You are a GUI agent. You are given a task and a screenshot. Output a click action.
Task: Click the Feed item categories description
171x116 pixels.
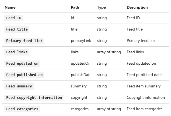pos(145,109)
